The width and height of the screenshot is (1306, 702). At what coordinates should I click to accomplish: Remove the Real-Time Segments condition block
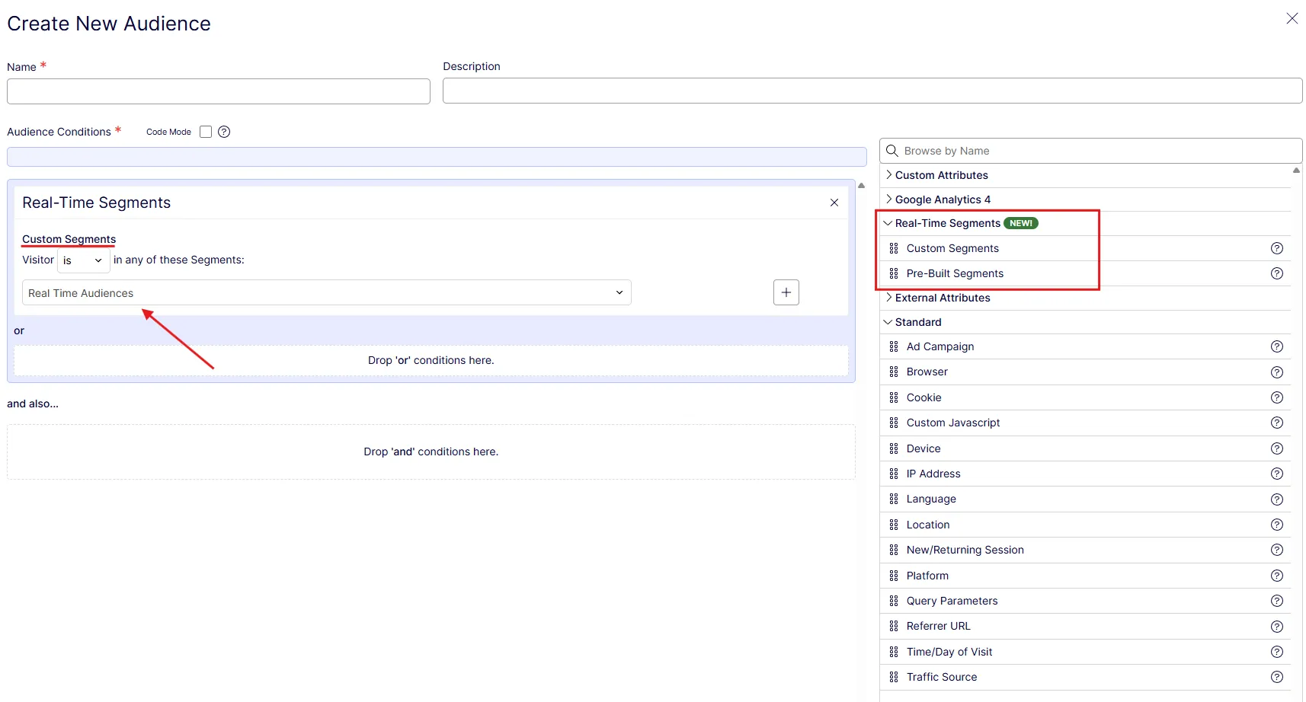pos(834,203)
